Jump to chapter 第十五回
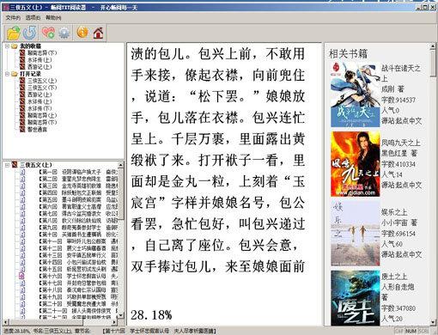The width and height of the screenshot is (438, 335). [78, 269]
